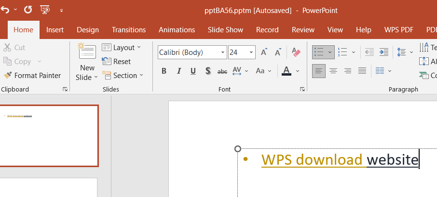Increase List Level icon
Image resolution: width=437 pixels, height=197 pixels.
(x=384, y=52)
